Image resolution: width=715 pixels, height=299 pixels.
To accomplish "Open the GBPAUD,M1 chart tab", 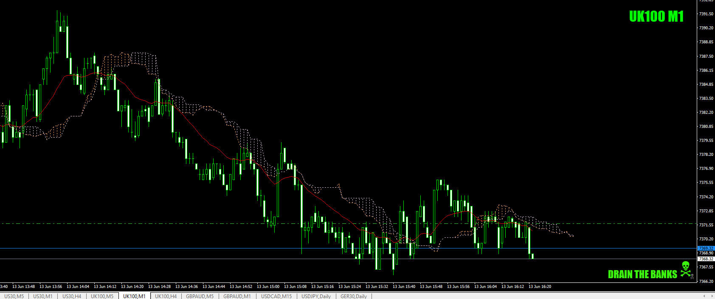I will [237, 296].
